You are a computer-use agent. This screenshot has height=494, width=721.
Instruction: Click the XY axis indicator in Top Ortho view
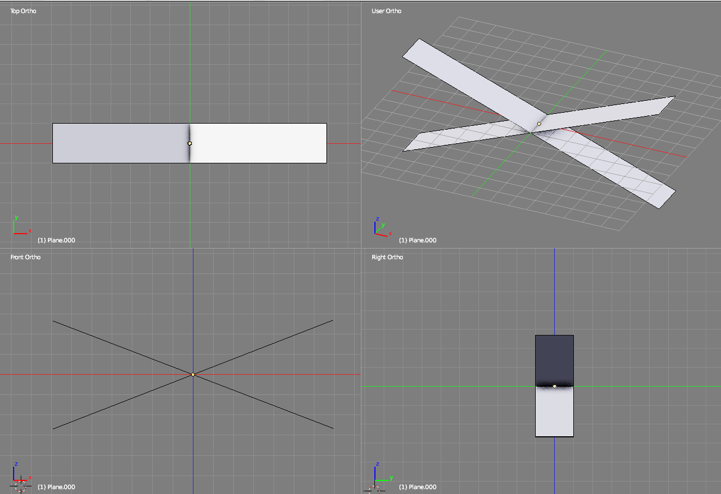(21, 225)
